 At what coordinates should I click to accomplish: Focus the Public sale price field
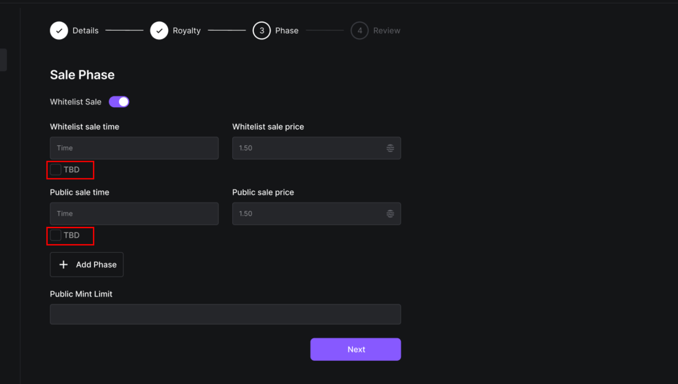[x=308, y=214]
